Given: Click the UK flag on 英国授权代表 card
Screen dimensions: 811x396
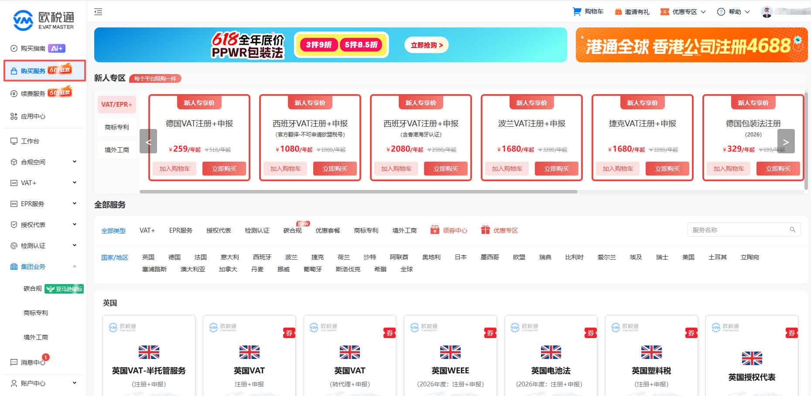Looking at the screenshot, I should click(x=752, y=358).
